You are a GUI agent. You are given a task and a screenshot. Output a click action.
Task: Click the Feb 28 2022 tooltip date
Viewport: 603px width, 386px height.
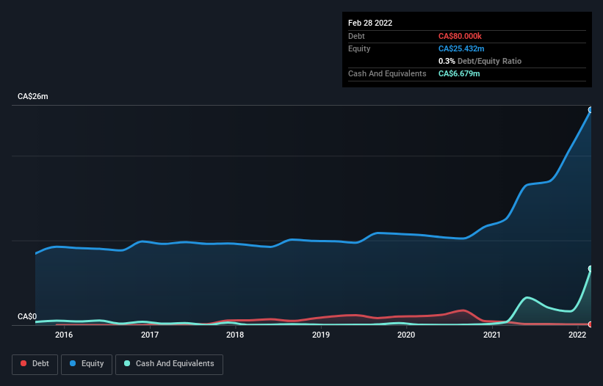coord(370,23)
